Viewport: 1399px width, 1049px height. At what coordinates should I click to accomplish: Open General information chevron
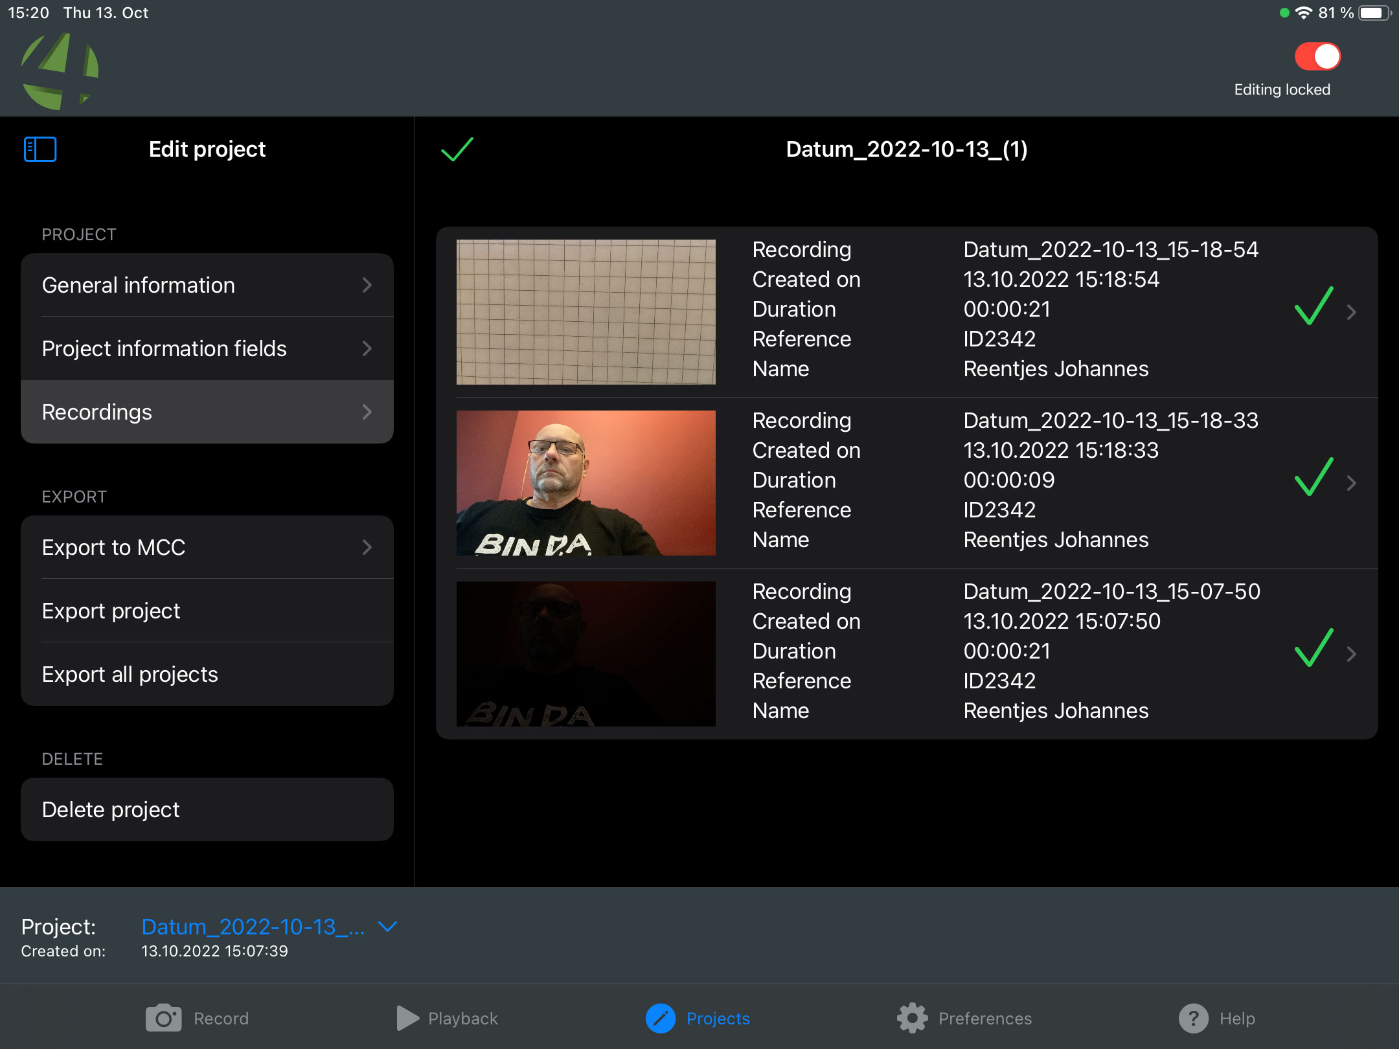367,285
